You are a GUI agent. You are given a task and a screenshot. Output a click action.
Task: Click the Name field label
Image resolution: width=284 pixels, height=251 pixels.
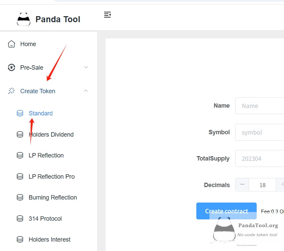(x=222, y=106)
